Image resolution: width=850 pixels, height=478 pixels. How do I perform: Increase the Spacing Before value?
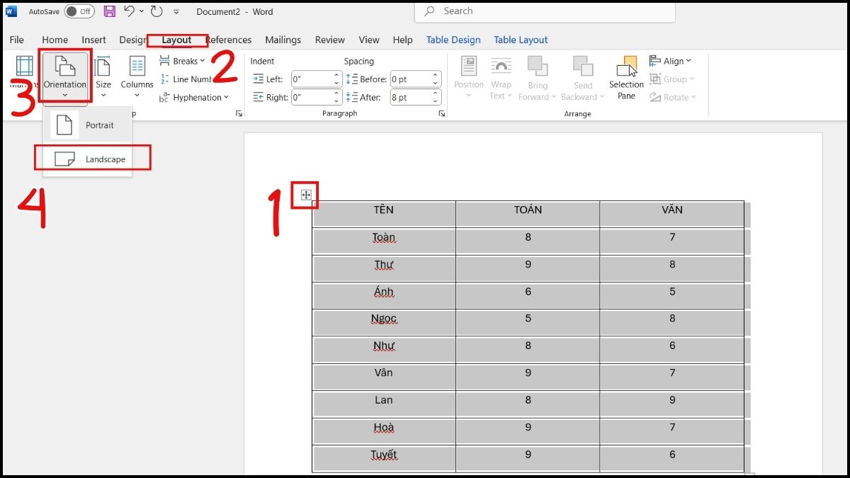pyautogui.click(x=436, y=76)
